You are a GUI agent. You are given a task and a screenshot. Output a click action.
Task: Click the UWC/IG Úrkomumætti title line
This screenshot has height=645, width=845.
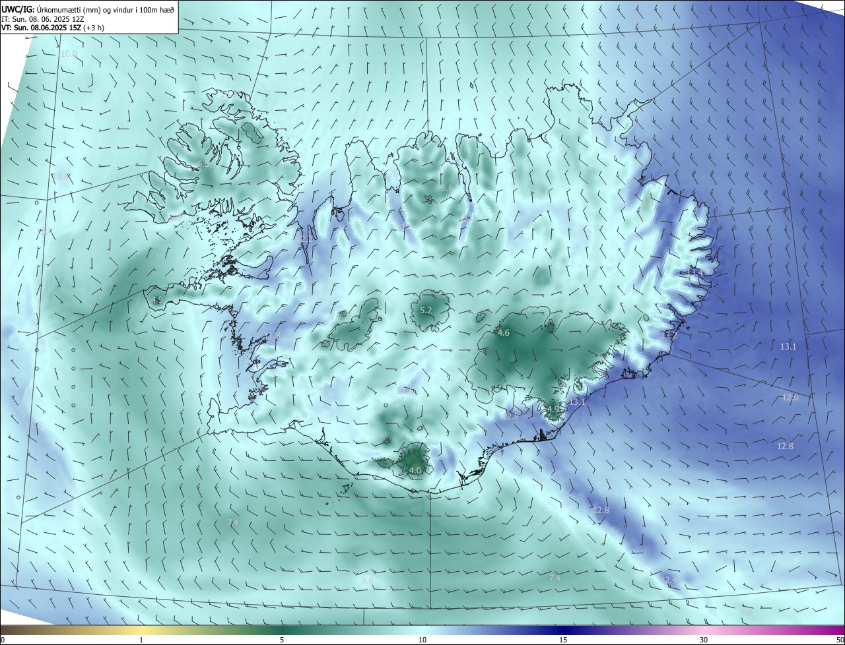coord(88,9)
